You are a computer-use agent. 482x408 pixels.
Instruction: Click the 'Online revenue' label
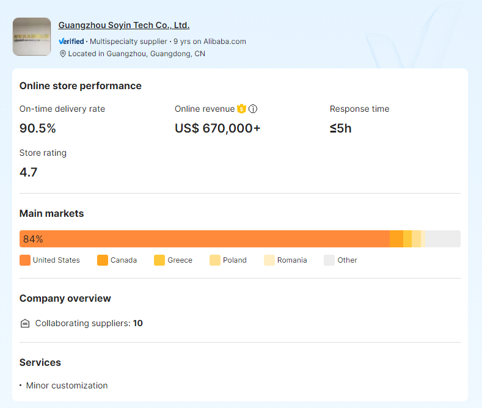click(x=205, y=109)
